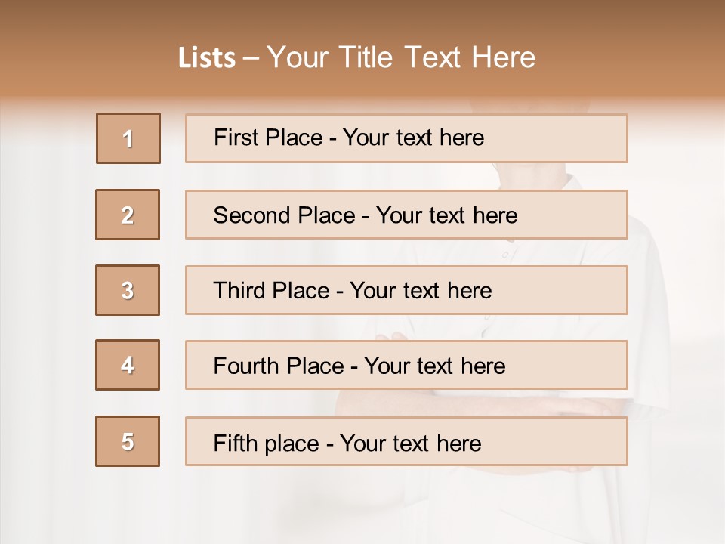This screenshot has height=544, width=725.
Task: Click 'Your text here' in the Third Place row
Action: [421, 291]
